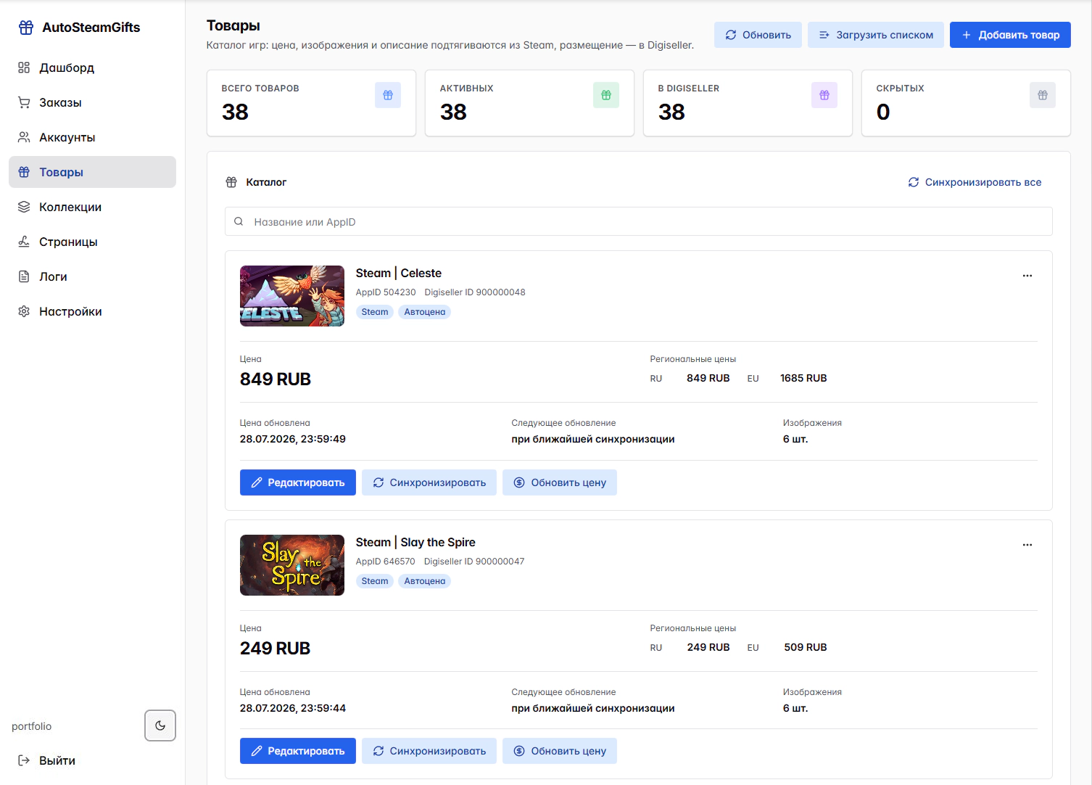Click the Steam | Celeste title
Screen dimensions: 1092x785
coord(399,273)
